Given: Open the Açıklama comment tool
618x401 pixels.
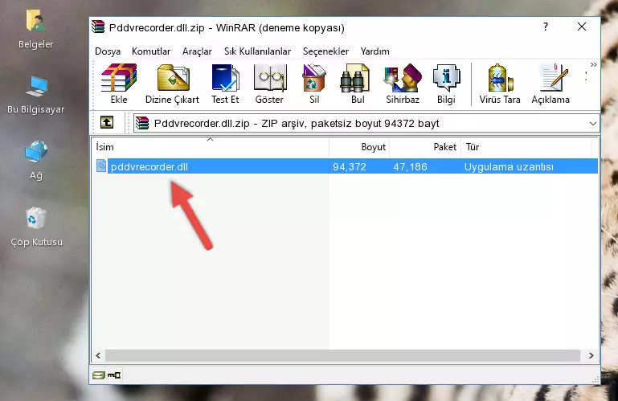Looking at the screenshot, I should coord(550,84).
